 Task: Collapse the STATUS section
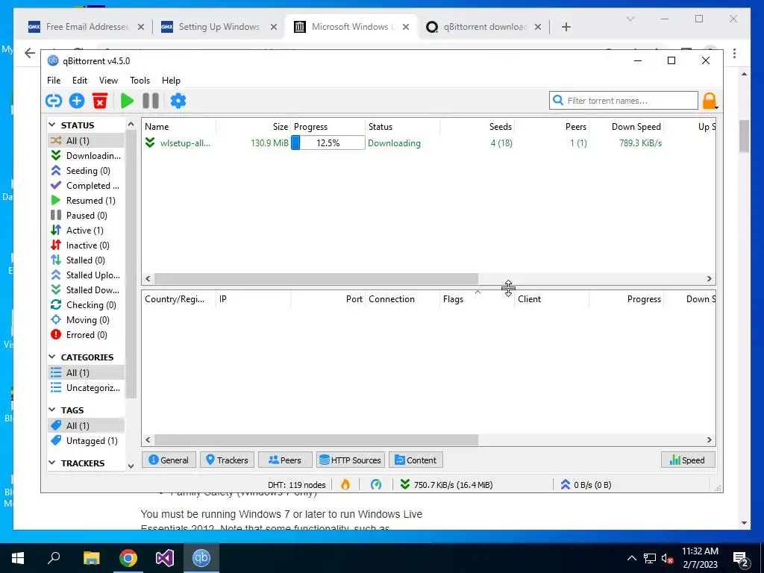tap(52, 125)
